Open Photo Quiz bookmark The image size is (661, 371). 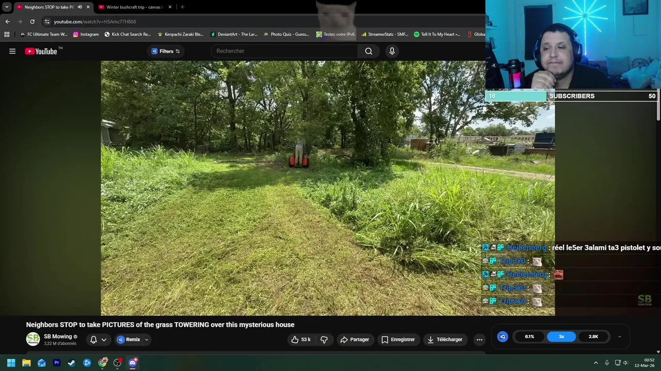tap(287, 35)
